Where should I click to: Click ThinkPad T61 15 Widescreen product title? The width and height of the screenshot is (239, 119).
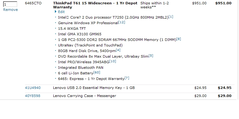95,5
